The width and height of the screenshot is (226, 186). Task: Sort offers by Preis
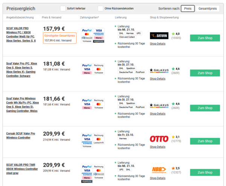(x=188, y=9)
